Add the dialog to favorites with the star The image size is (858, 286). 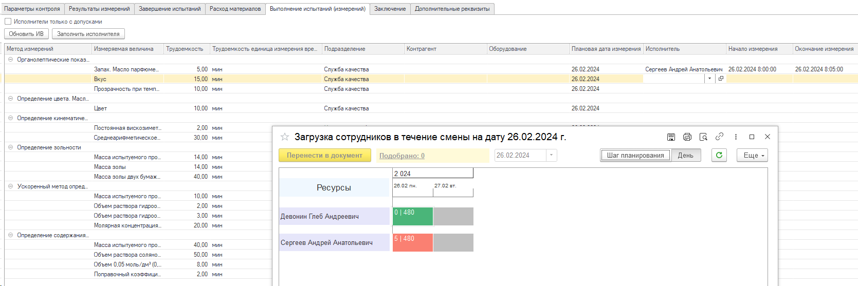pyautogui.click(x=284, y=137)
